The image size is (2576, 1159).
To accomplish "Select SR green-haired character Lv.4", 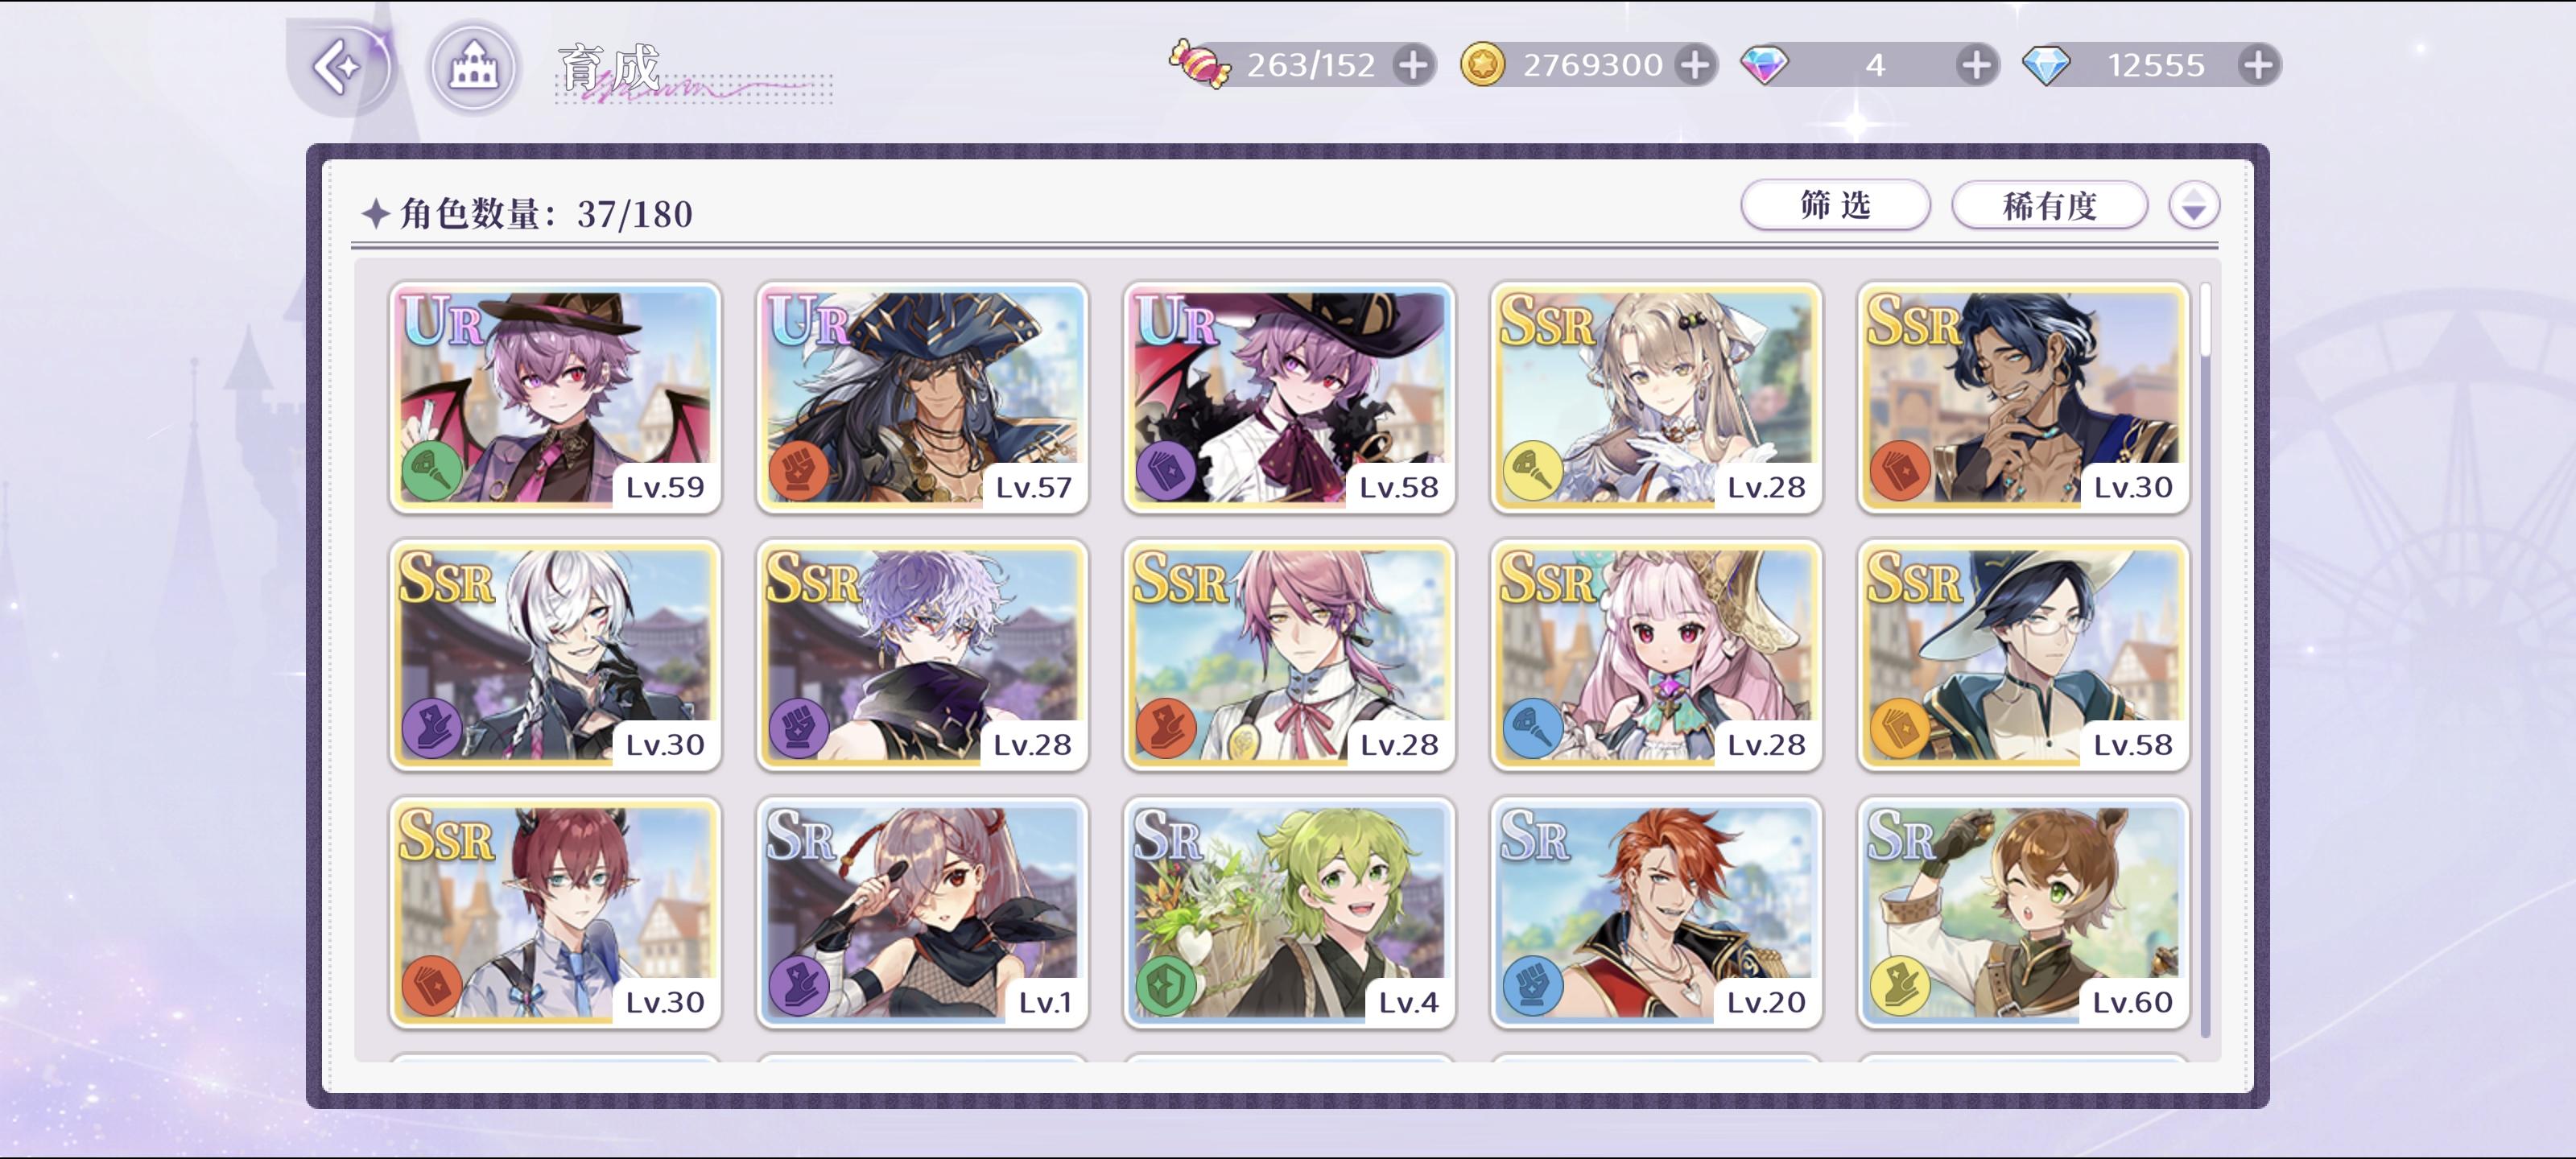I will coord(1289,913).
